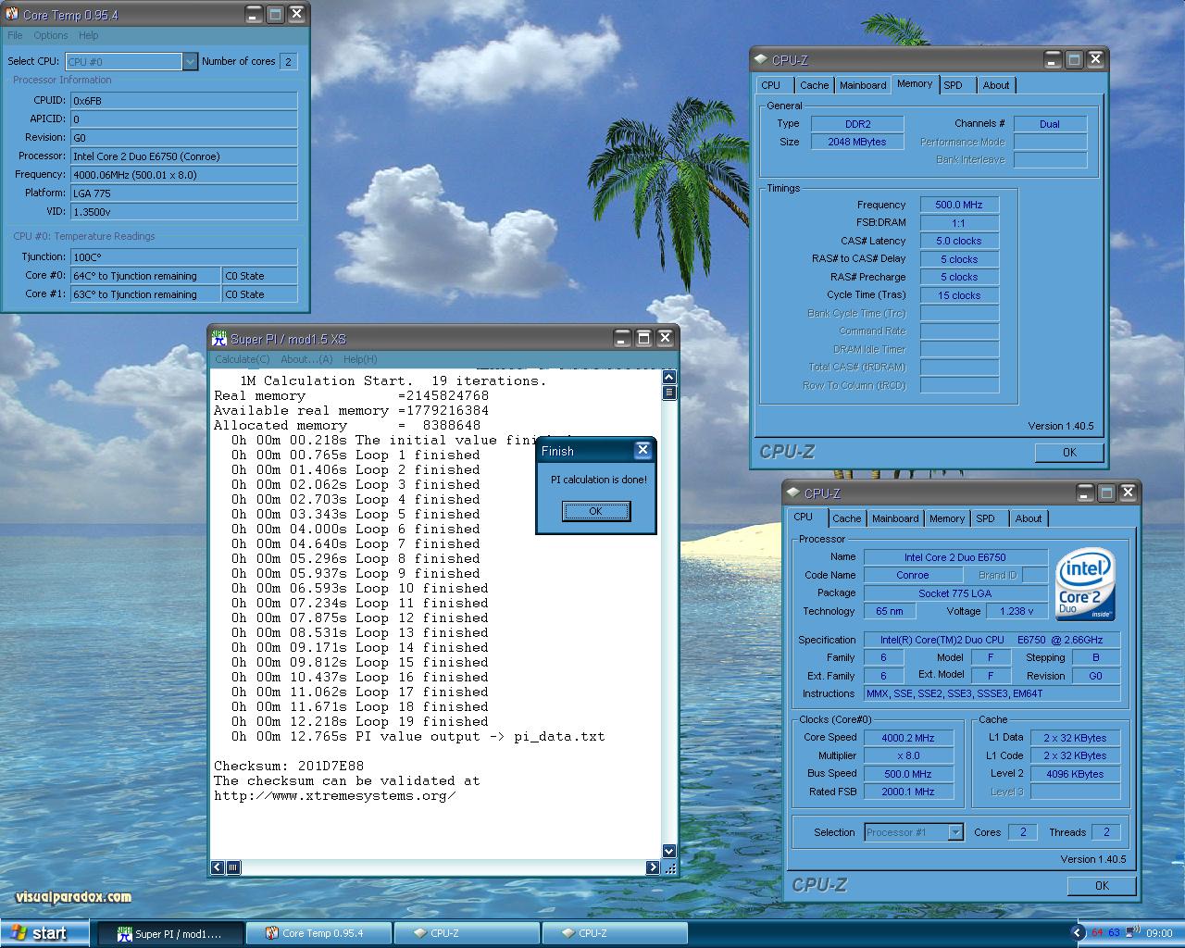1185x948 pixels.
Task: Expand the Select CPU dropdown in Core Temp
Action: [190, 61]
